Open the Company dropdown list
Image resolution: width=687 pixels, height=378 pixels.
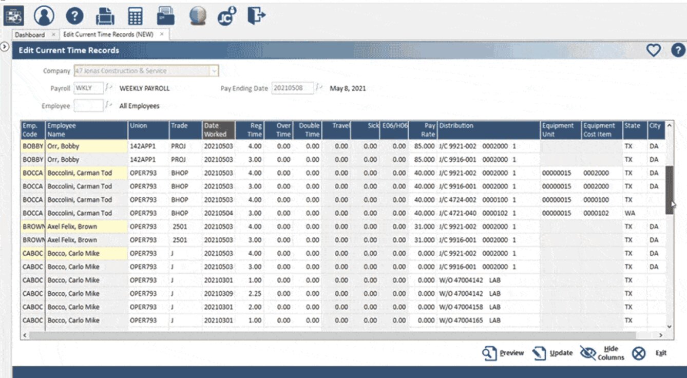(x=215, y=71)
